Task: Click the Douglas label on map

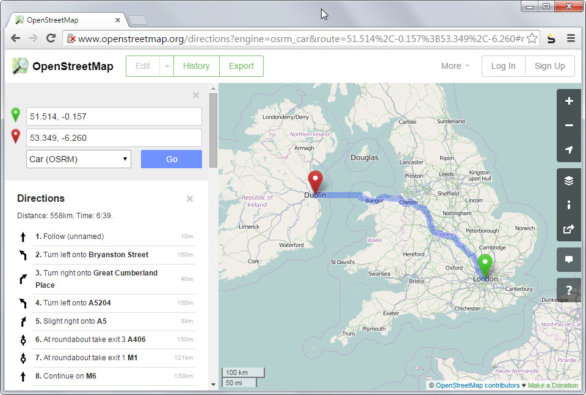Action: click(x=364, y=157)
